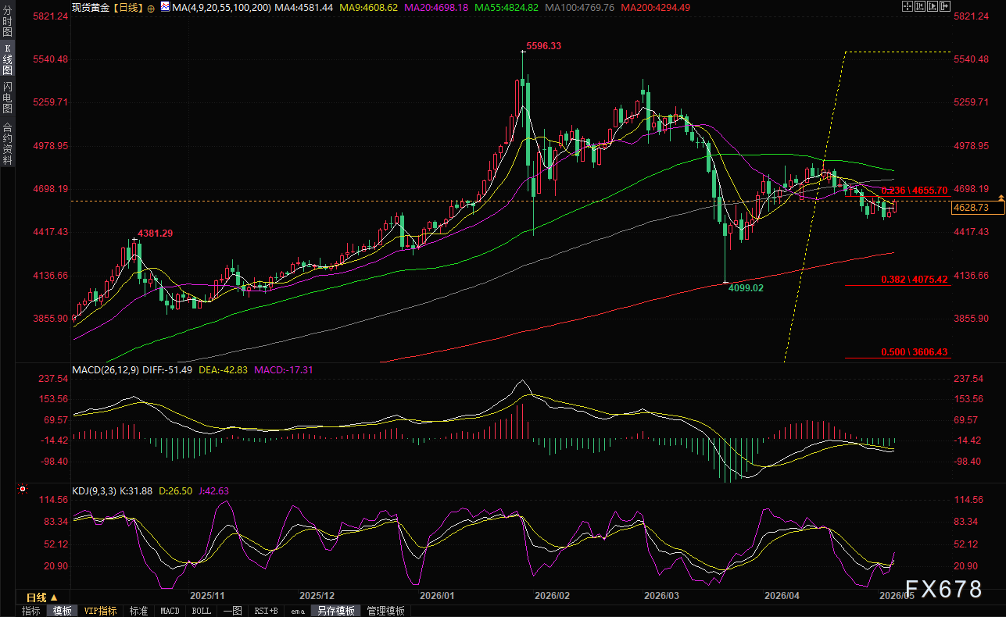This screenshot has height=617, width=1006.
Task: Click the small red icon beside KDJ
Action: [x=22, y=490]
